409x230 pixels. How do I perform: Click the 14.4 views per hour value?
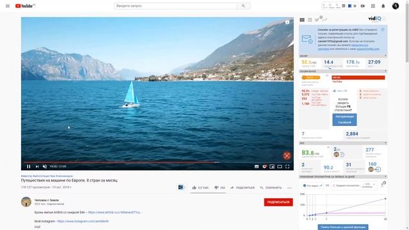click(x=328, y=62)
